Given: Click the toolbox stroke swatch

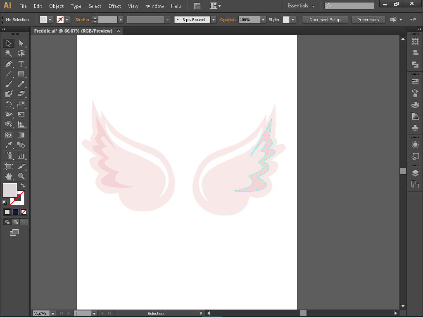Looking at the screenshot, I should (21, 201).
